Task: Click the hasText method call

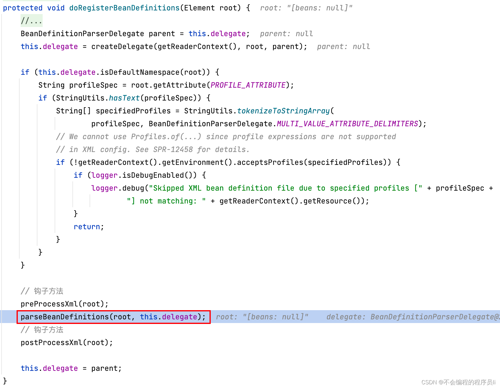Action: [124, 98]
